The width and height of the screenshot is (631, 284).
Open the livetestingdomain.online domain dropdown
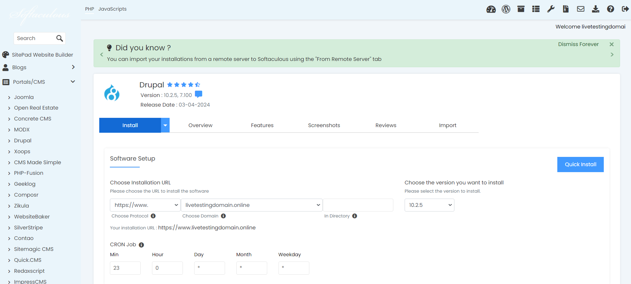[x=252, y=205]
